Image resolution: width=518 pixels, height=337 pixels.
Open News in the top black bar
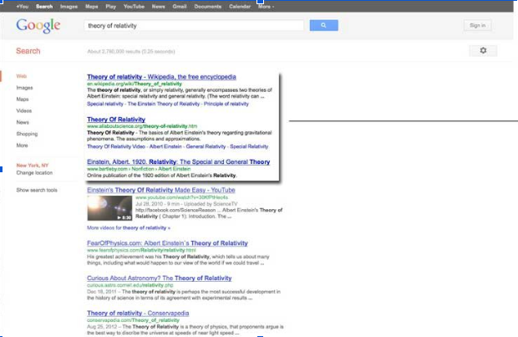coord(158,7)
